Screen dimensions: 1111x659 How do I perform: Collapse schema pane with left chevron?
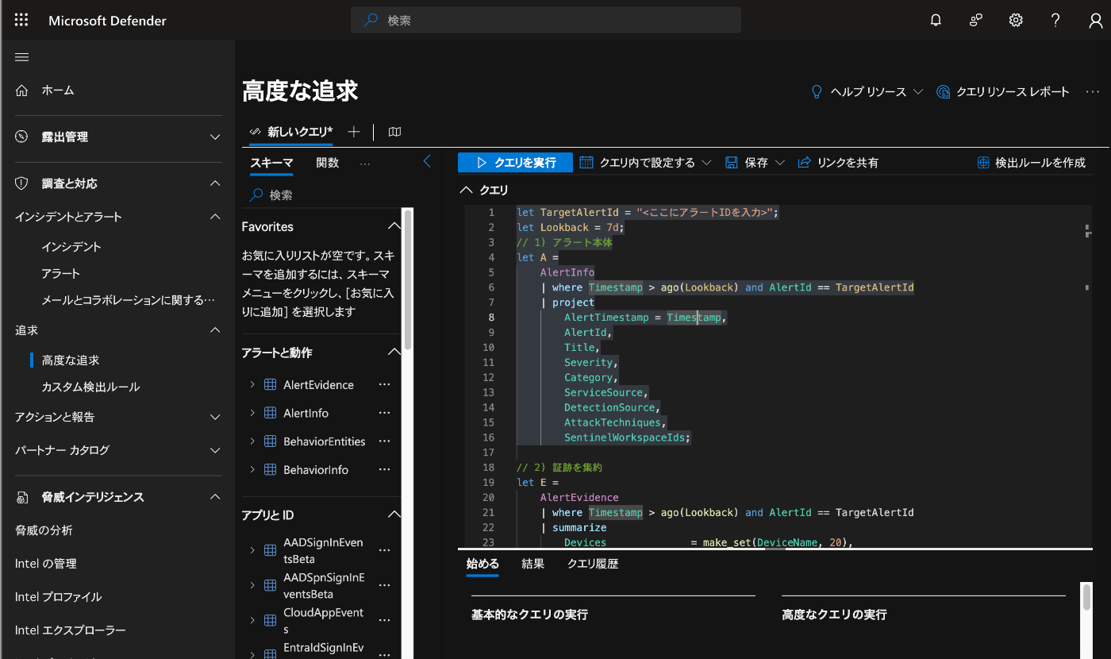tap(427, 161)
